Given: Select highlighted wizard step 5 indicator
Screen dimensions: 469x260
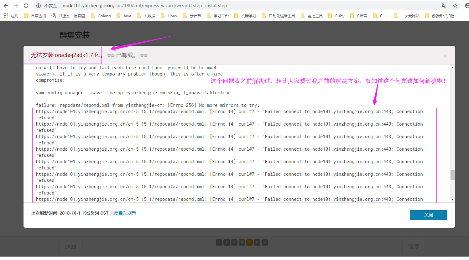Looking at the screenshot, I should 249,242.
